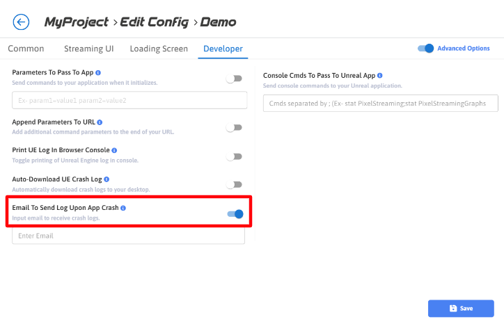The image size is (504, 326).
Task: Turn off the Advanced Options toggle
Action: [425, 49]
